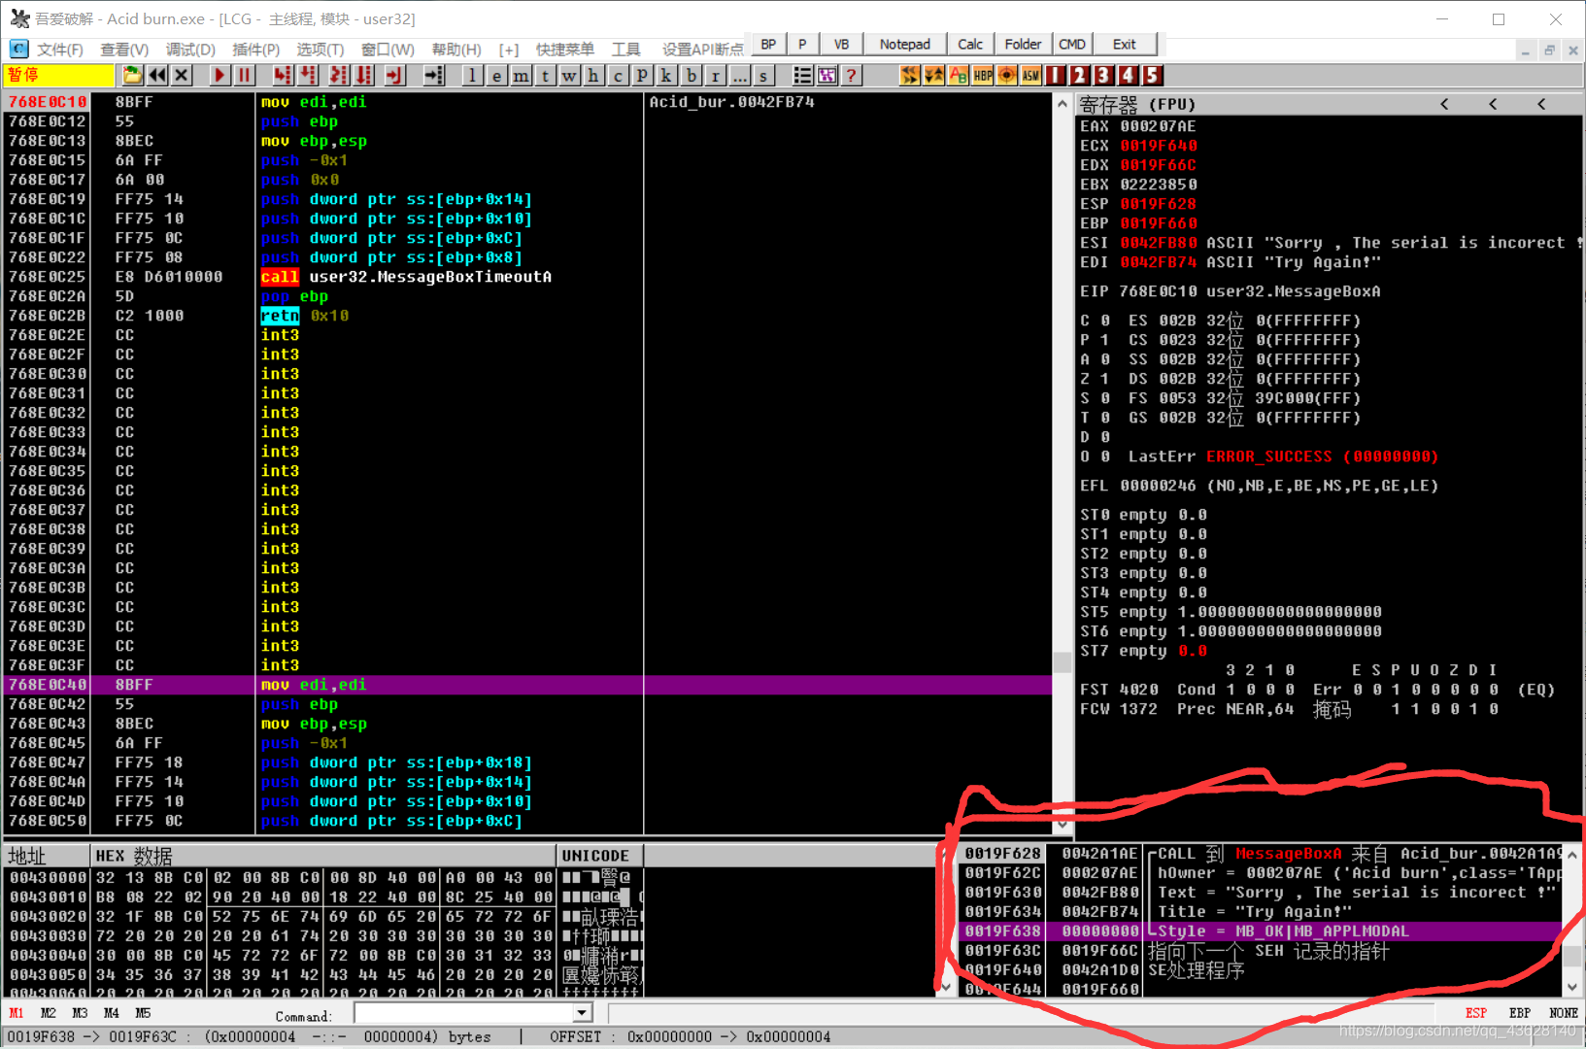Click the red number 1 toolbar icon
This screenshot has height=1049, width=1586.
click(x=1056, y=75)
